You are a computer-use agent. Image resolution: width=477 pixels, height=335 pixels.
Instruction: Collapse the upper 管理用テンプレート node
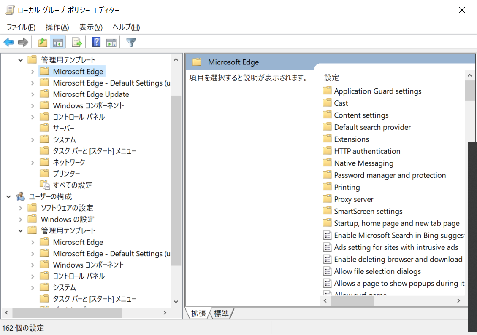[x=20, y=60]
